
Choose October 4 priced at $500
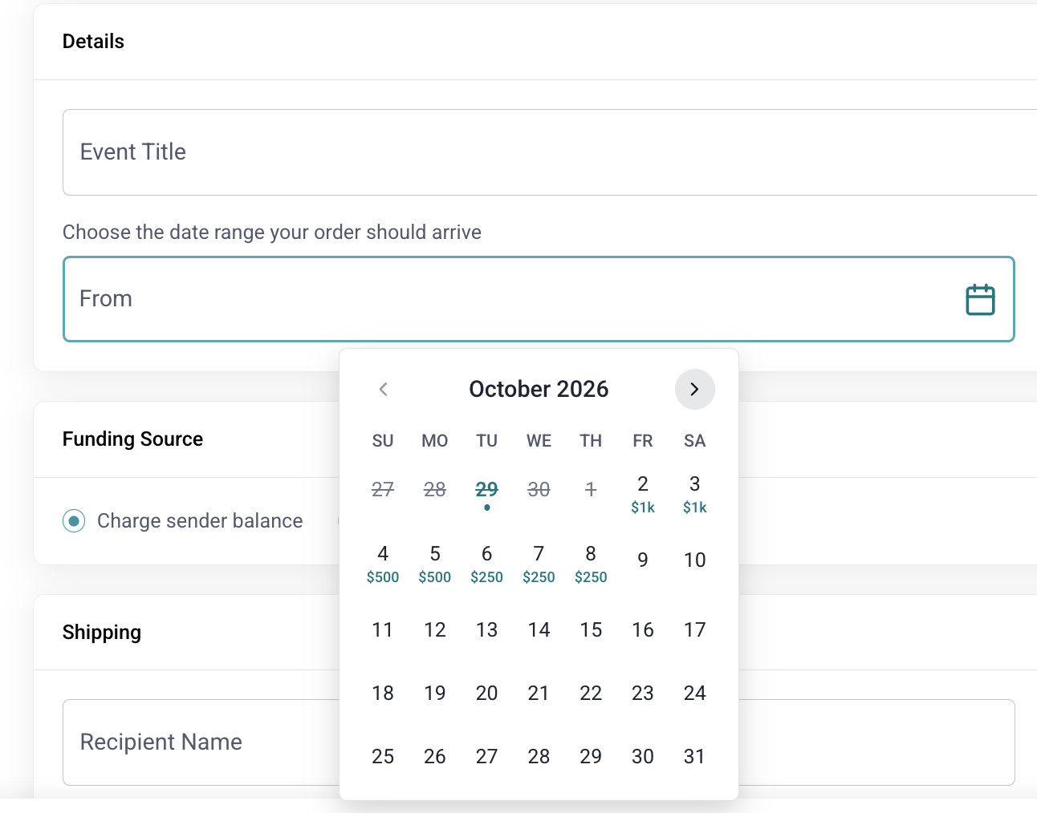coord(383,564)
